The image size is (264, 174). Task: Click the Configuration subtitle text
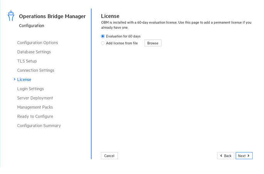pos(32,26)
